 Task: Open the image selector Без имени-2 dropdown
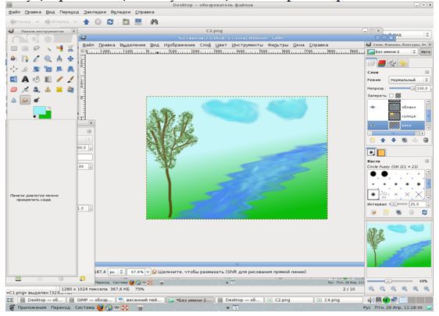click(392, 52)
